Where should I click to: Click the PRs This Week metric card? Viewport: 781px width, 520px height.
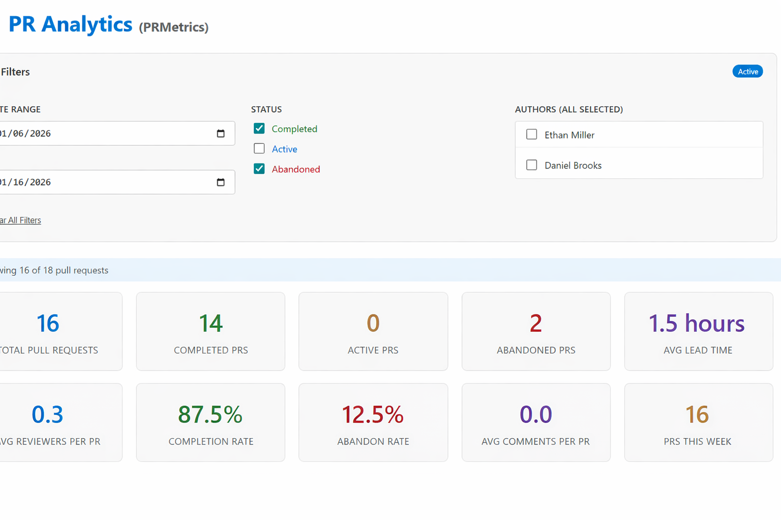point(698,422)
